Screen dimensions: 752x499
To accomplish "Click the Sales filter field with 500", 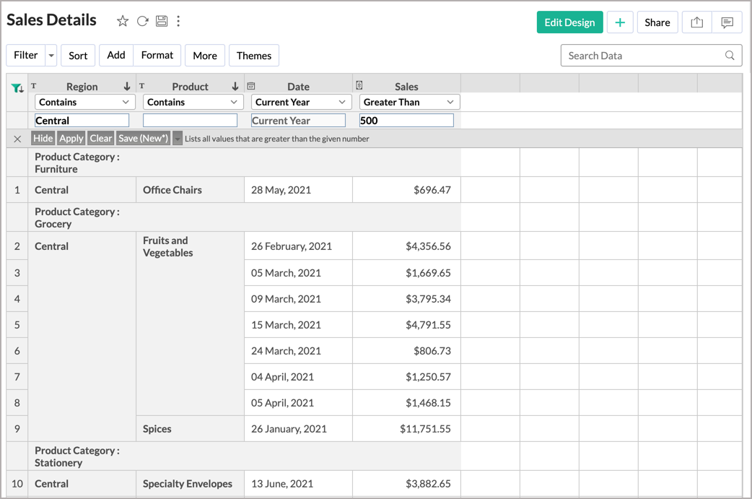I will (407, 121).
